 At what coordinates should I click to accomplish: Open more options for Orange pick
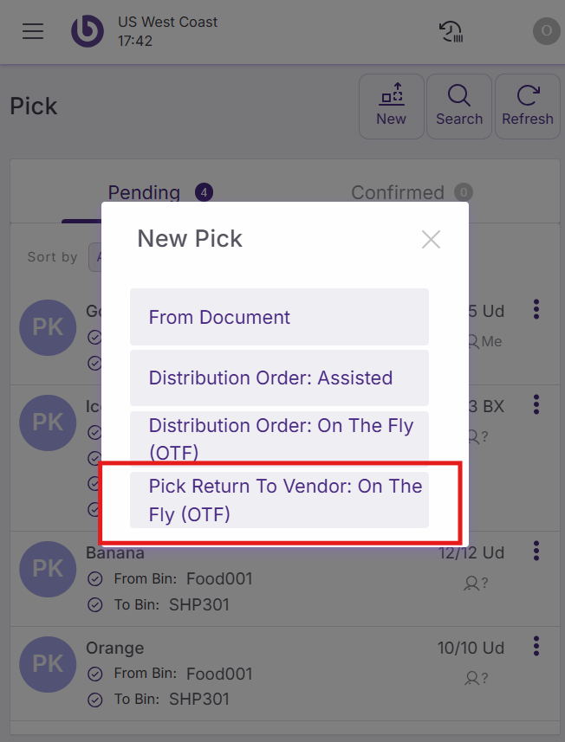click(536, 646)
